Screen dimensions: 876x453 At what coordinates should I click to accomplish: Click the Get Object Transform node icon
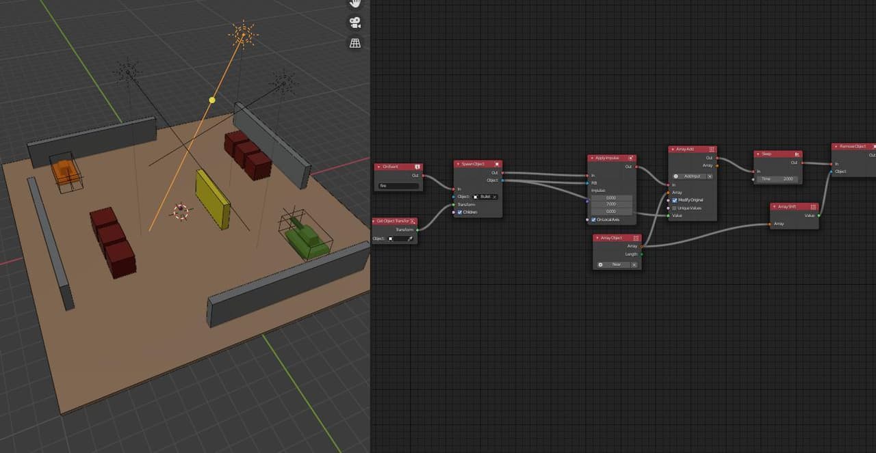tap(413, 221)
